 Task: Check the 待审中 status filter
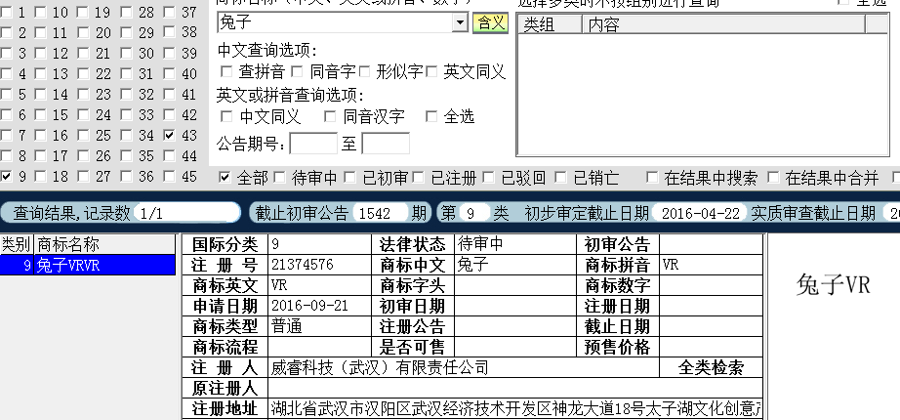click(x=279, y=178)
